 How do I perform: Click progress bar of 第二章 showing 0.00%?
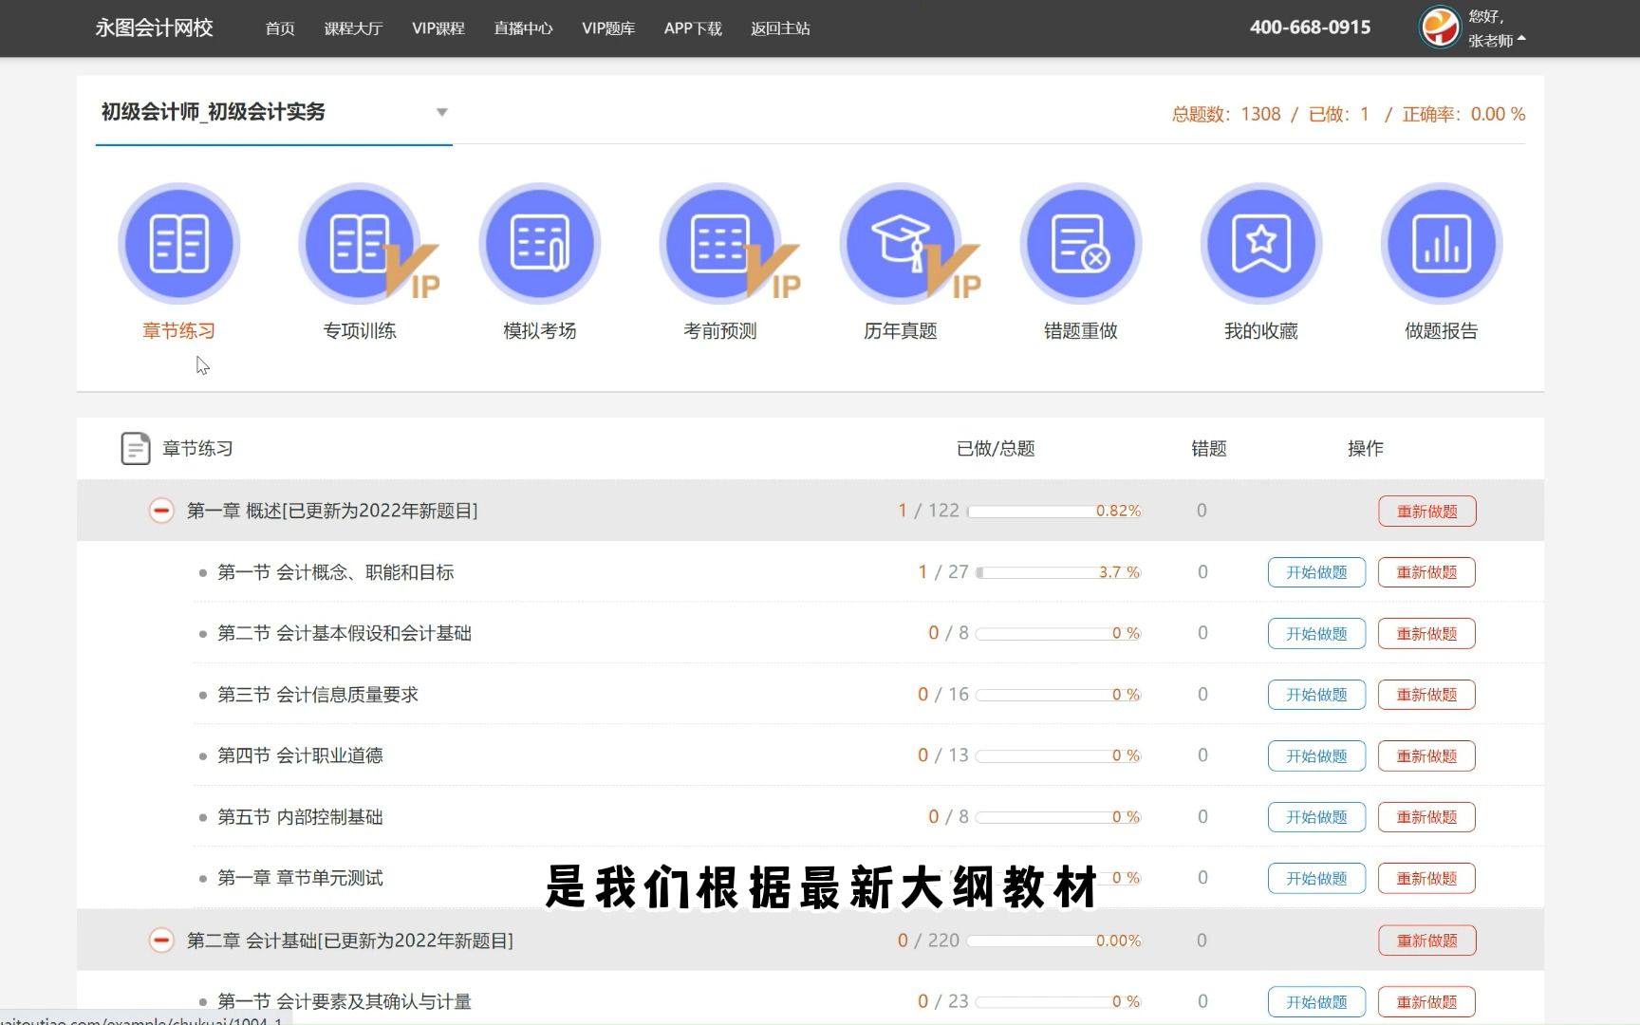coord(1053,941)
